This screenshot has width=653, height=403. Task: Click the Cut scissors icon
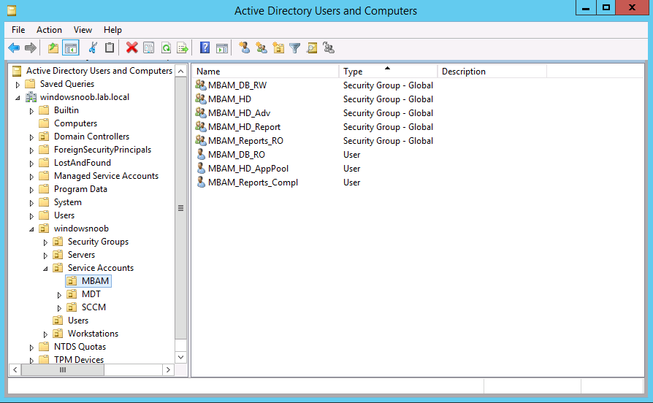click(93, 48)
